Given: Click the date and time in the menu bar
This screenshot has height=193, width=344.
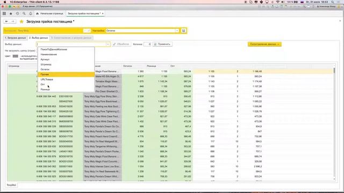Looking at the screenshot, I should coord(317,2).
